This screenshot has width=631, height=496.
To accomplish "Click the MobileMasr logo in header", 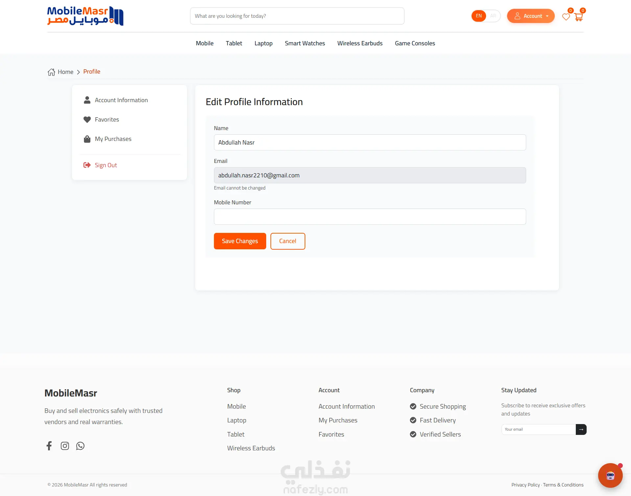I will (85, 16).
